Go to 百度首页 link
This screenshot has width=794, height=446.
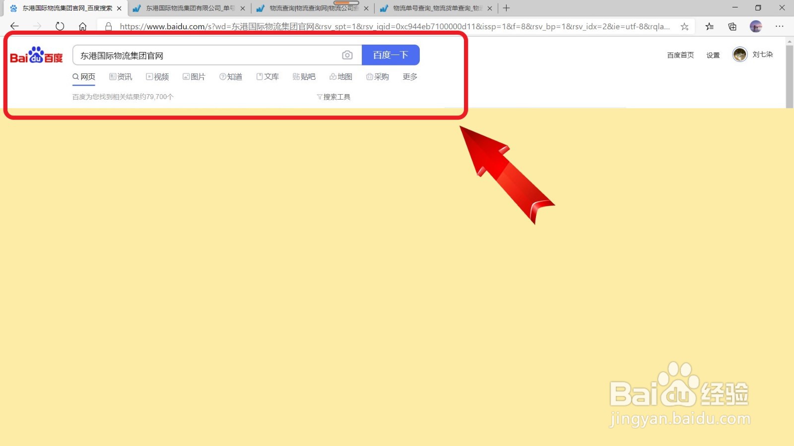tap(680, 55)
